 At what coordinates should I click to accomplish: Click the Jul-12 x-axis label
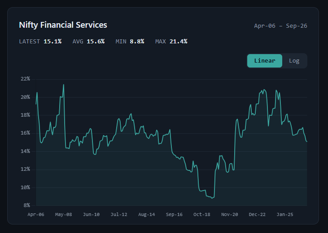click(119, 215)
